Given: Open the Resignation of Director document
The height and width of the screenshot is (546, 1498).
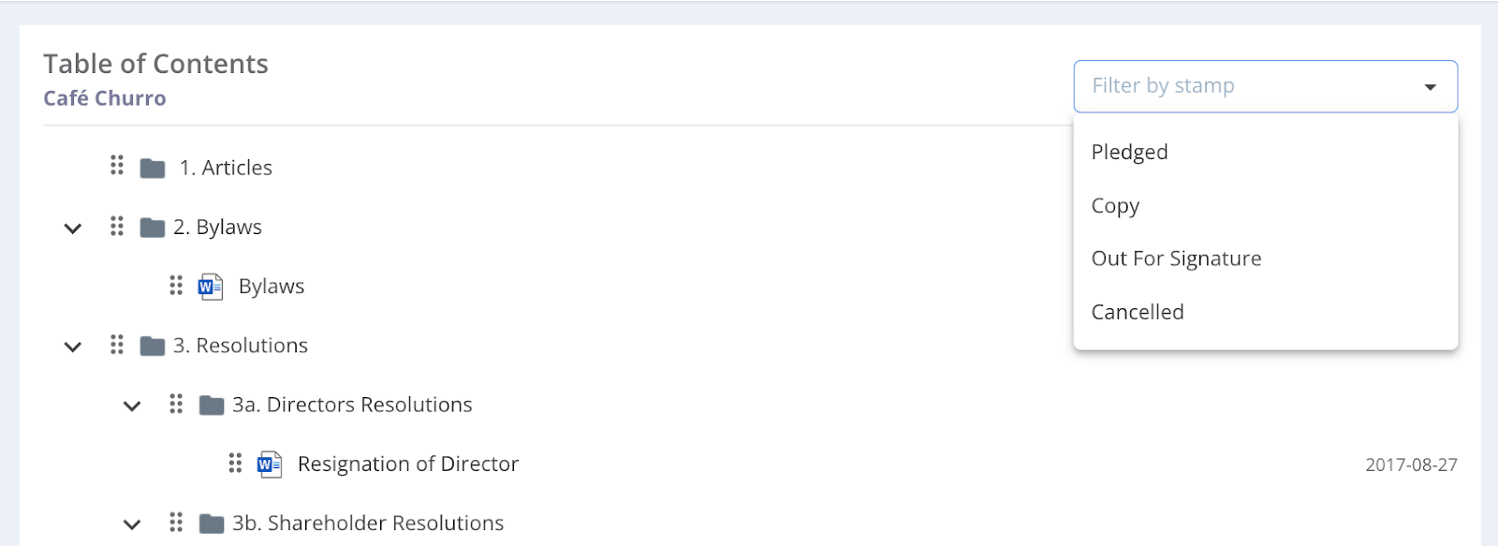Looking at the screenshot, I should (408, 465).
